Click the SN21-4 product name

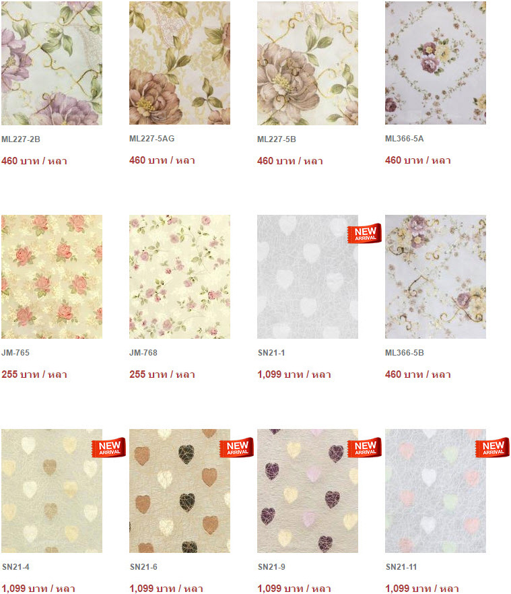(x=15, y=567)
